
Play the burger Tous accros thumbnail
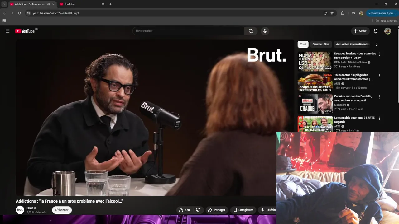coord(315,82)
